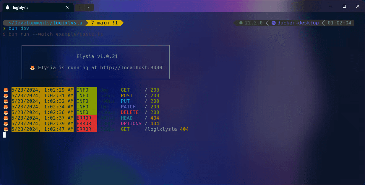
Task: Click the DELETE method text in the log
Action: click(129, 113)
